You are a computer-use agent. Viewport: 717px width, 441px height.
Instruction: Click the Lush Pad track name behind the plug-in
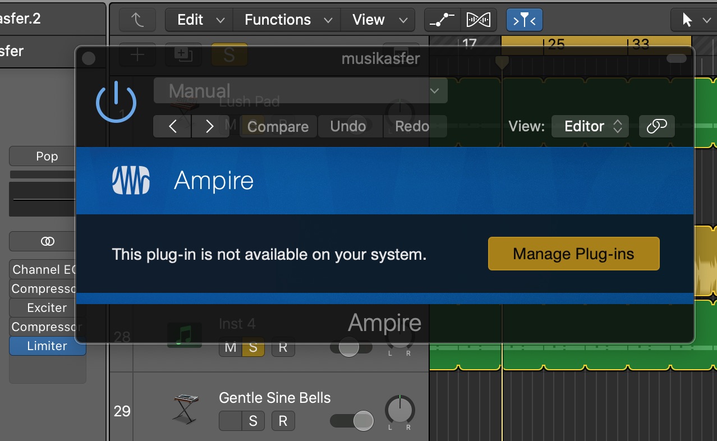click(249, 102)
